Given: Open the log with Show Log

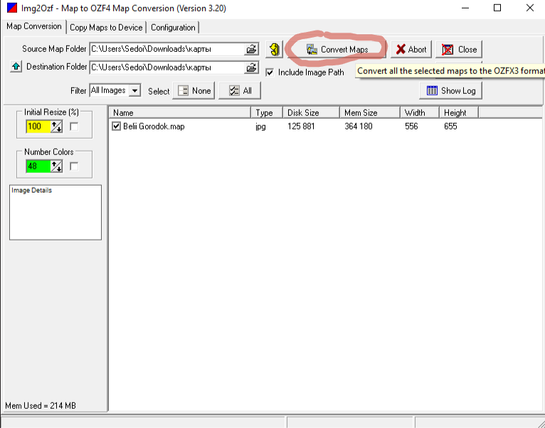Looking at the screenshot, I should (451, 91).
